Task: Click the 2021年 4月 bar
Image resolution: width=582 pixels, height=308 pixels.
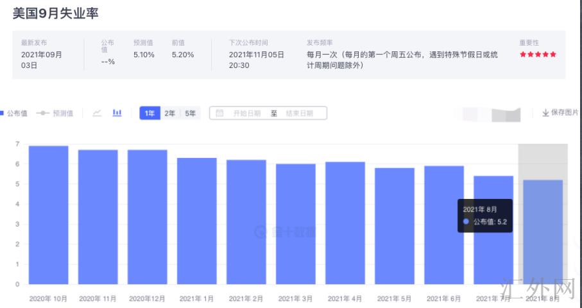Action: 345,223
